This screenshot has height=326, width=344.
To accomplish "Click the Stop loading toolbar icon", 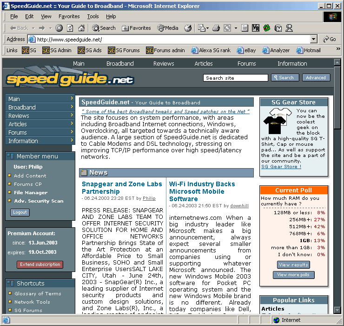I will tap(59, 28).
